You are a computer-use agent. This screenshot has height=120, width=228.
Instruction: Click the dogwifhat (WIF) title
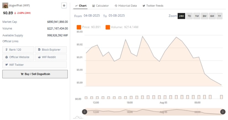[x=19, y=6]
